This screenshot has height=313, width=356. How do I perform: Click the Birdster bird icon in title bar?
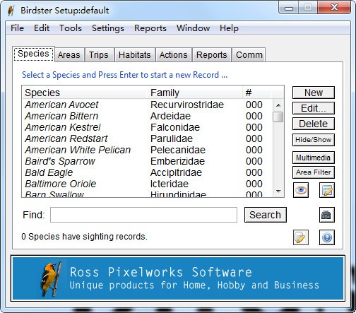click(11, 11)
